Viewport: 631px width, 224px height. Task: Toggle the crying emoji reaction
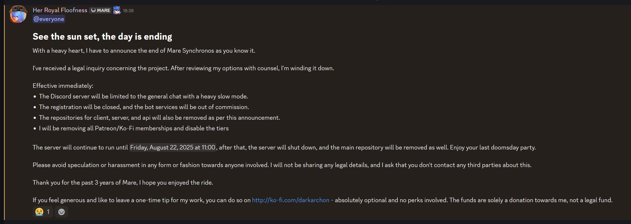pos(43,212)
